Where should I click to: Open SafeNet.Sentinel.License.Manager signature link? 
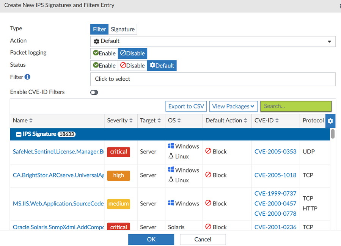point(58,152)
